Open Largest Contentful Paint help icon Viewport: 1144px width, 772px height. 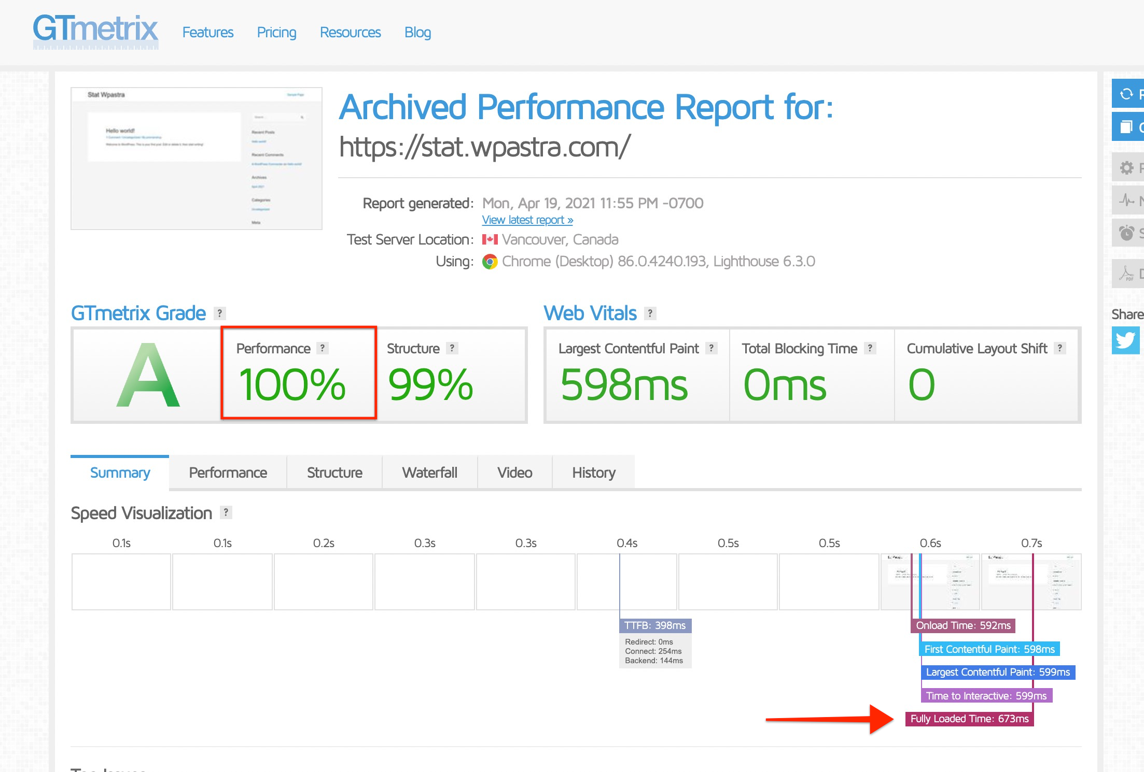tap(711, 348)
